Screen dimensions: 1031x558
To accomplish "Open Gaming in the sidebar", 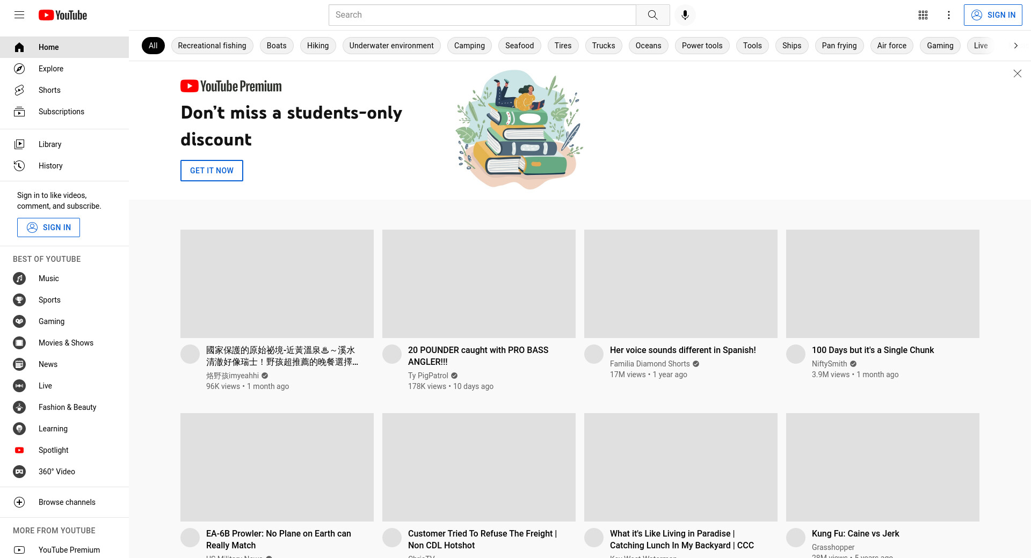I will pos(64,321).
